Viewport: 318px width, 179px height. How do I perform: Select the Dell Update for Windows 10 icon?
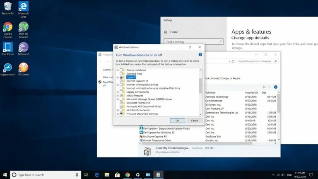141,132
